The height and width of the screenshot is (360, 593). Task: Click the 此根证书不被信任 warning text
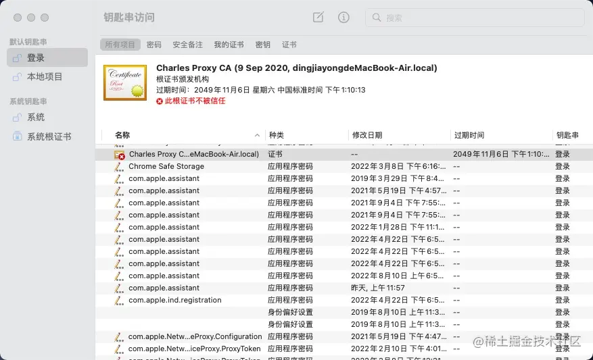click(x=195, y=101)
